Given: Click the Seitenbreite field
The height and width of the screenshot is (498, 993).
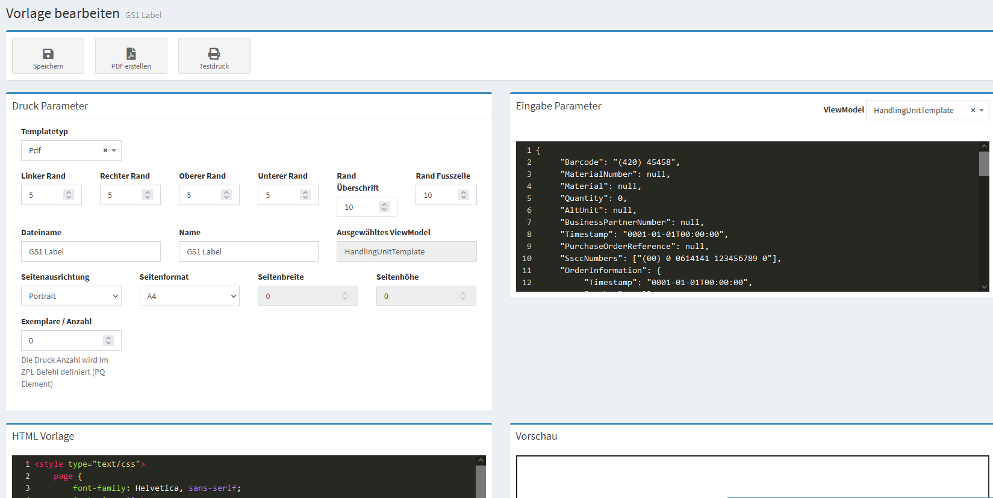Looking at the screenshot, I should pyautogui.click(x=308, y=296).
